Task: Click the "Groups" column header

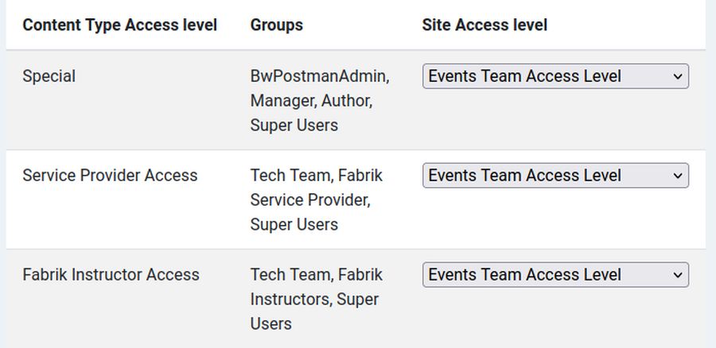Action: point(276,25)
